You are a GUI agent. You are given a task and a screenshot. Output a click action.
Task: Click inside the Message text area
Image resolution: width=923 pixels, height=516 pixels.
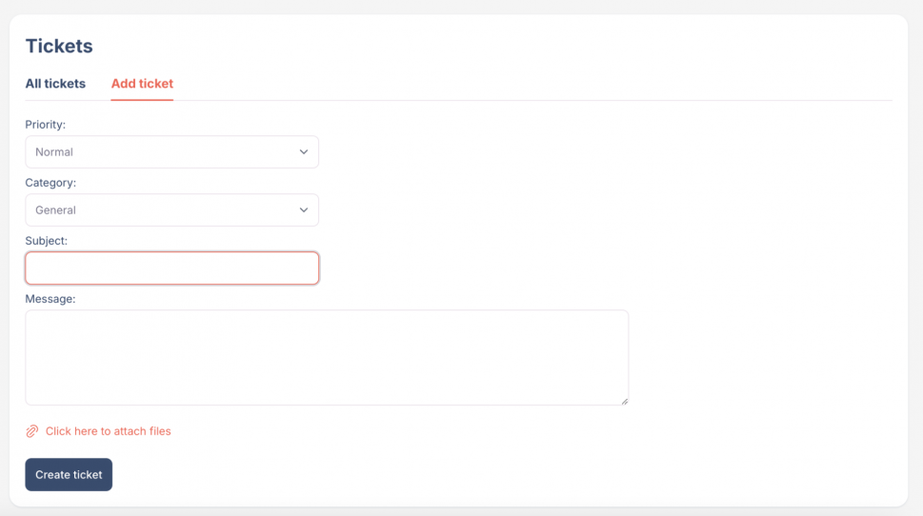pyautogui.click(x=327, y=358)
